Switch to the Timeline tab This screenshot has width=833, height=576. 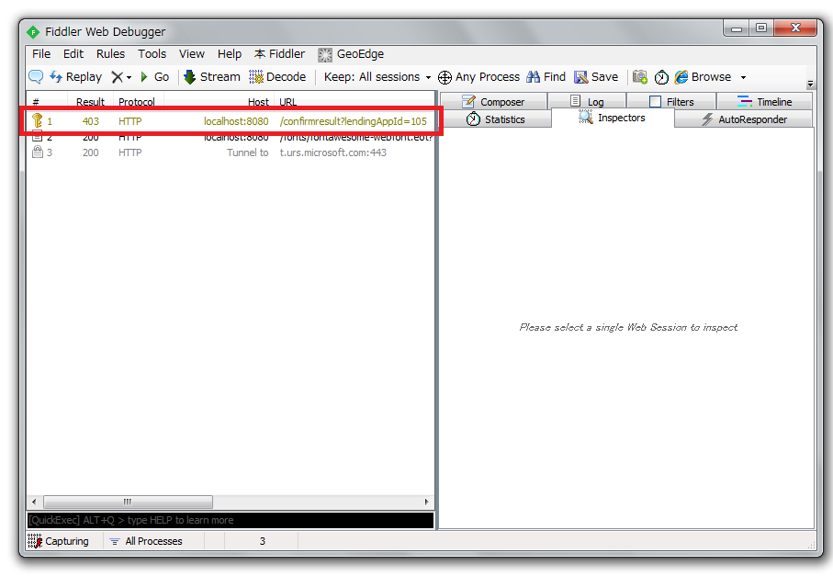click(x=764, y=101)
